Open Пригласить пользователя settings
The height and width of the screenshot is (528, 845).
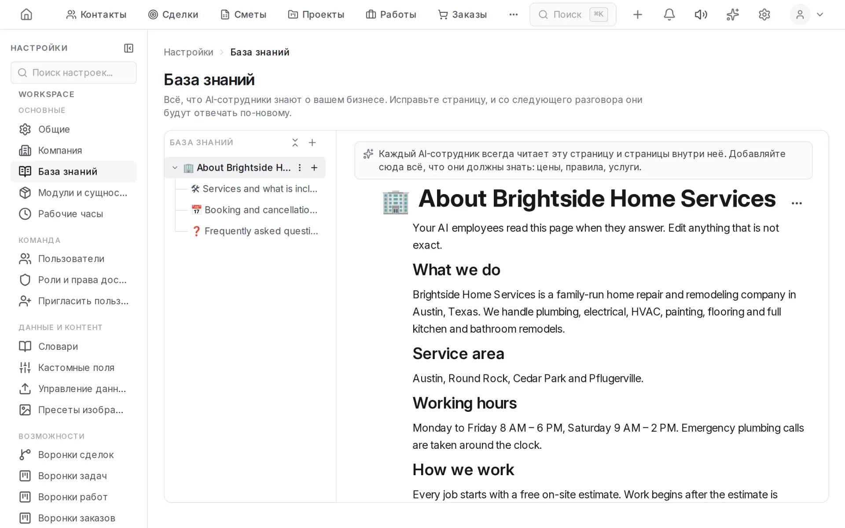tap(73, 301)
